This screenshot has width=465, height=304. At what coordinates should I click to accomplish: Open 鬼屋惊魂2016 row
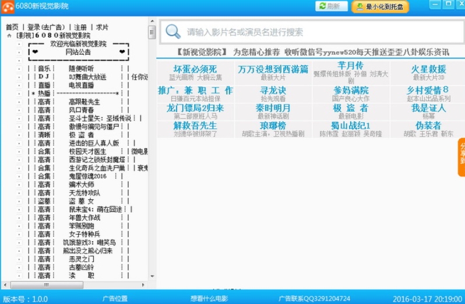click(87, 176)
